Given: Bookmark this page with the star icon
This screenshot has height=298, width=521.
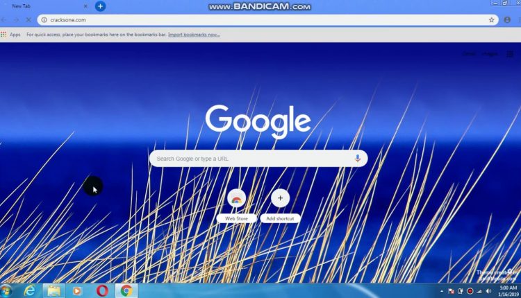Looking at the screenshot, I should [x=491, y=20].
